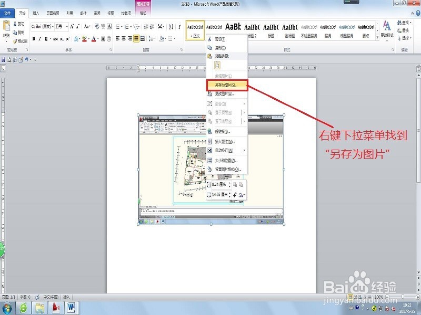Activate the Format Painter (格式刷) brush
Screen dimensions: 421x315
pos(21,41)
